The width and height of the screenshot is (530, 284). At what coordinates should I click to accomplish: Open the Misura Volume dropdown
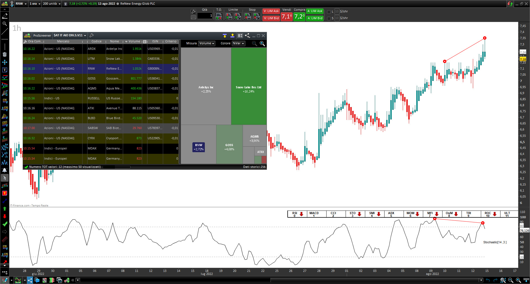[x=206, y=43]
